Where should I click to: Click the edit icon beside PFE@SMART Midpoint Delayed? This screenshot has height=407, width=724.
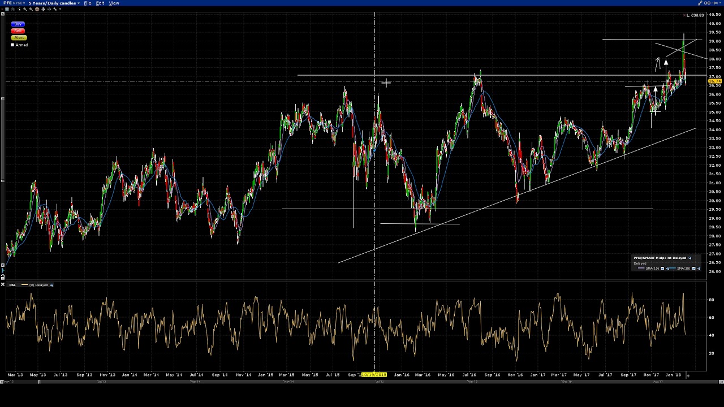(689, 258)
